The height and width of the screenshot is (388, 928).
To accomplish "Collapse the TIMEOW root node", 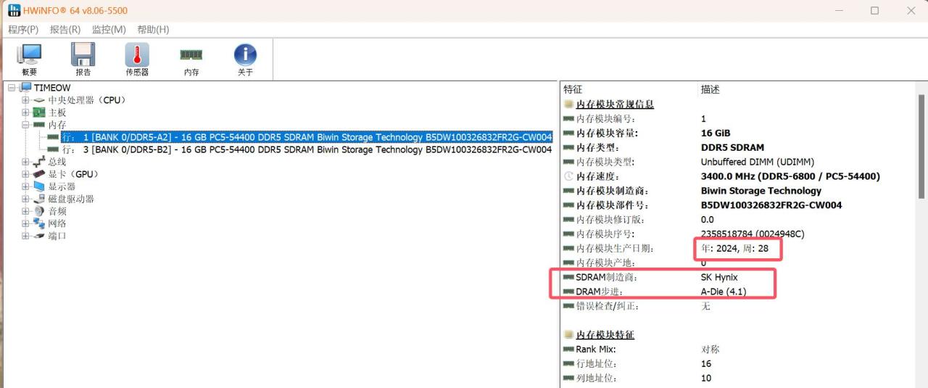I will point(12,88).
